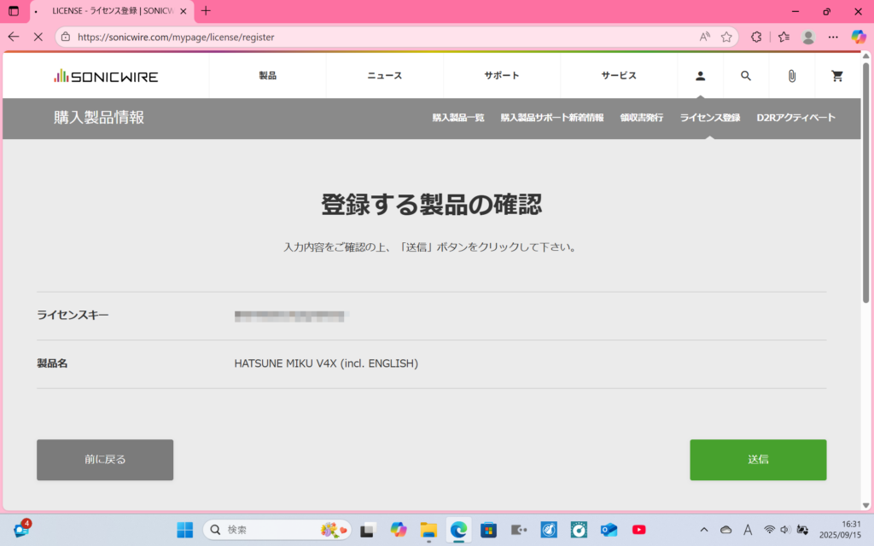Image resolution: width=874 pixels, height=546 pixels.
Task: Open the shopping cart icon
Action: coord(837,76)
